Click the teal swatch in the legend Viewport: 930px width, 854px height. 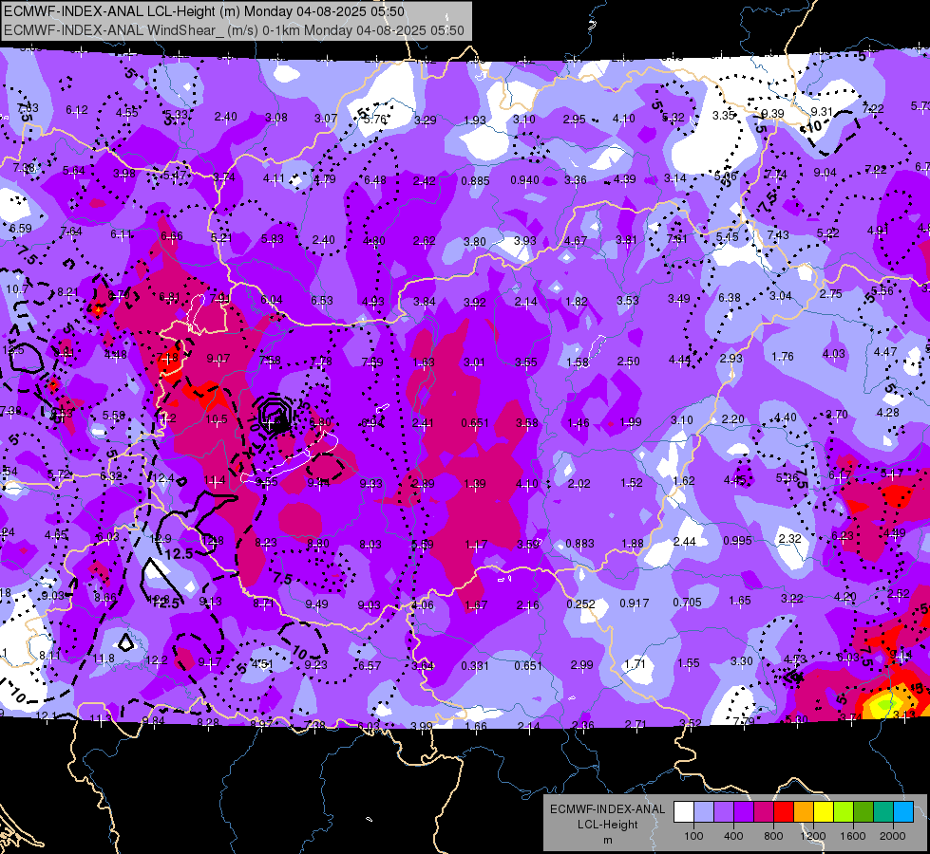pos(883,812)
